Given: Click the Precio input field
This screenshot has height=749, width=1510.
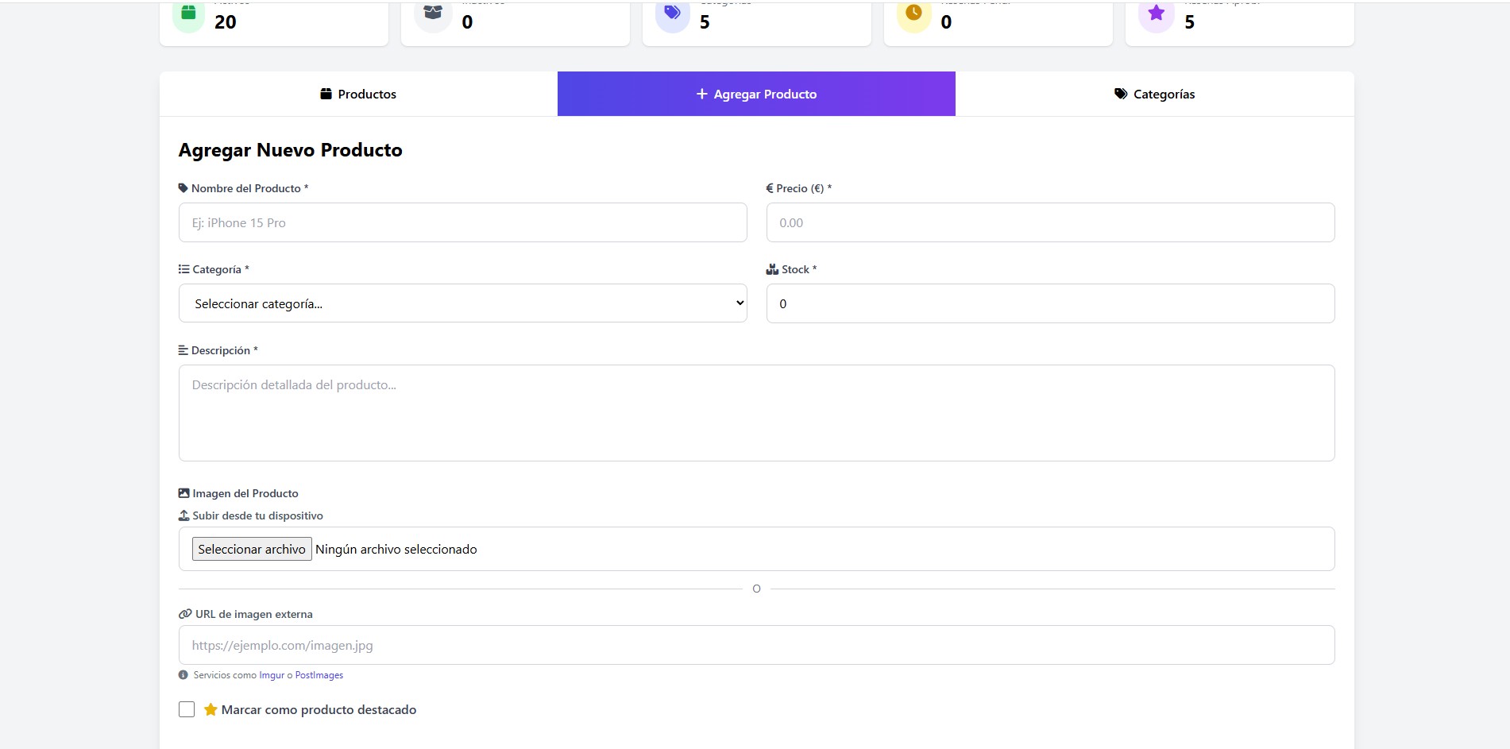Looking at the screenshot, I should point(1049,222).
